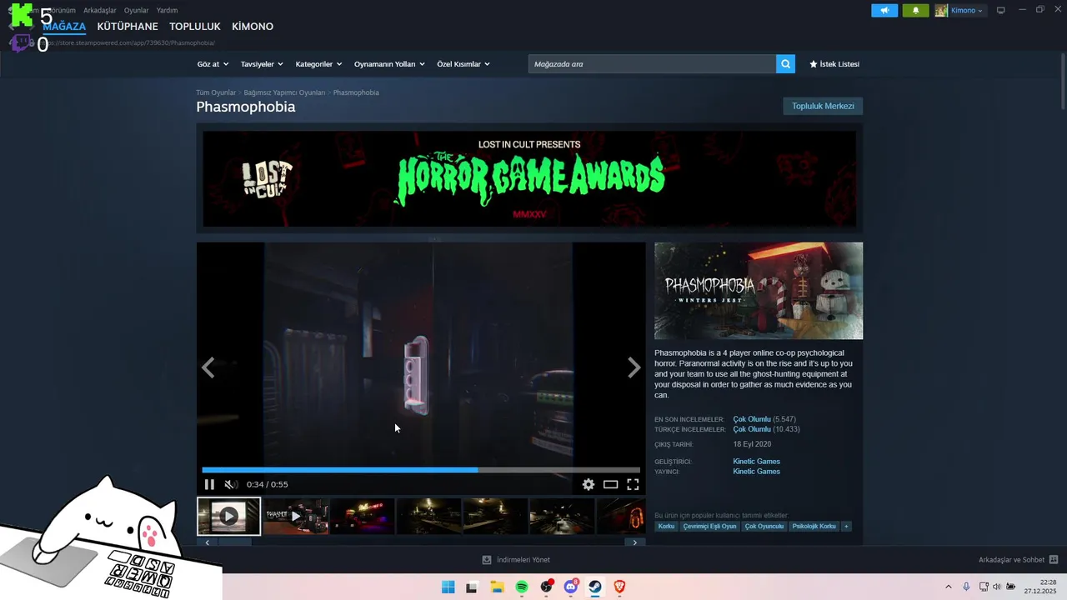Follow 'Tüm Oyunlar' breadcrumb link
This screenshot has height=600, width=1067.
216,92
